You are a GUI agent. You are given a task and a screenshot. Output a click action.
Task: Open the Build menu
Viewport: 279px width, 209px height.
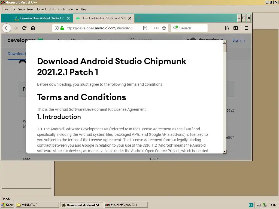[52, 9]
